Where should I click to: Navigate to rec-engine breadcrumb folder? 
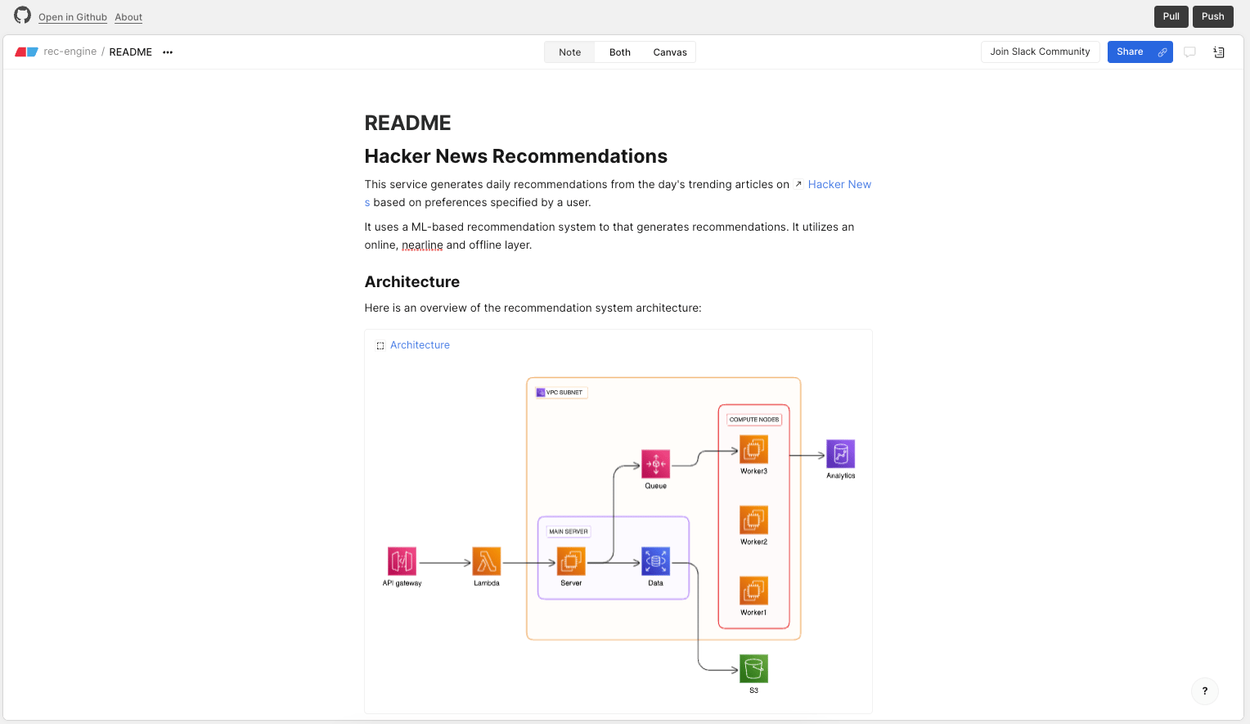70,52
